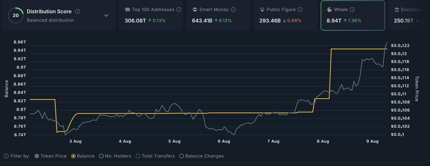Click the 8.74T axis label
Screen dimensions: 430x166
coord(20,135)
